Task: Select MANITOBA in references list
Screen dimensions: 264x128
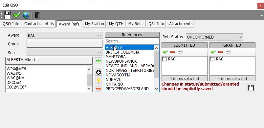Action: click(x=129, y=56)
